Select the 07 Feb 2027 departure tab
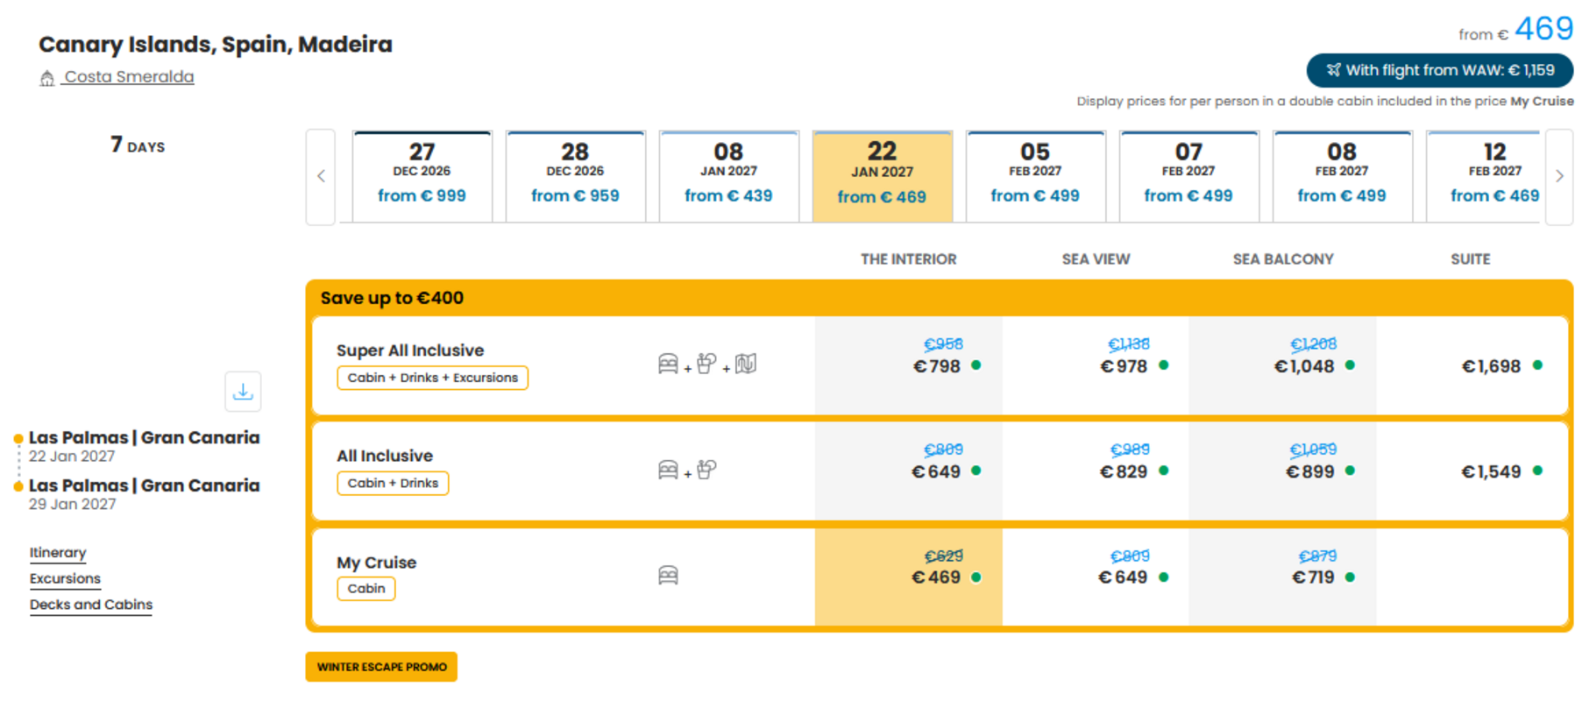This screenshot has width=1582, height=701. pyautogui.click(x=1188, y=176)
